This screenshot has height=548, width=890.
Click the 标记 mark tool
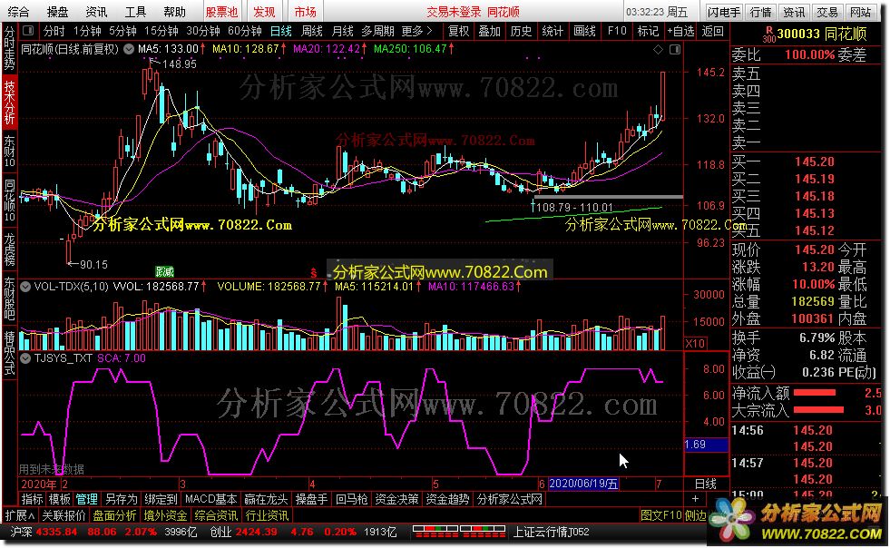(x=648, y=31)
